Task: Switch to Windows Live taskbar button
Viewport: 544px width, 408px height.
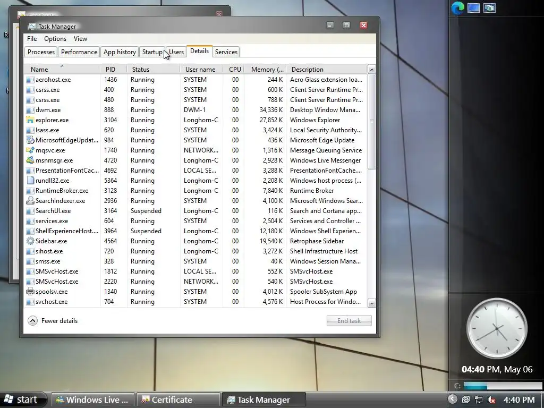Action: pos(93,399)
